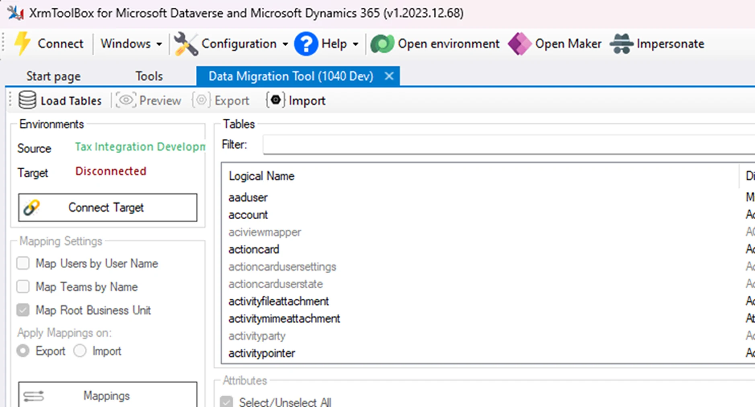Click the purple Open Maker icon

point(519,44)
